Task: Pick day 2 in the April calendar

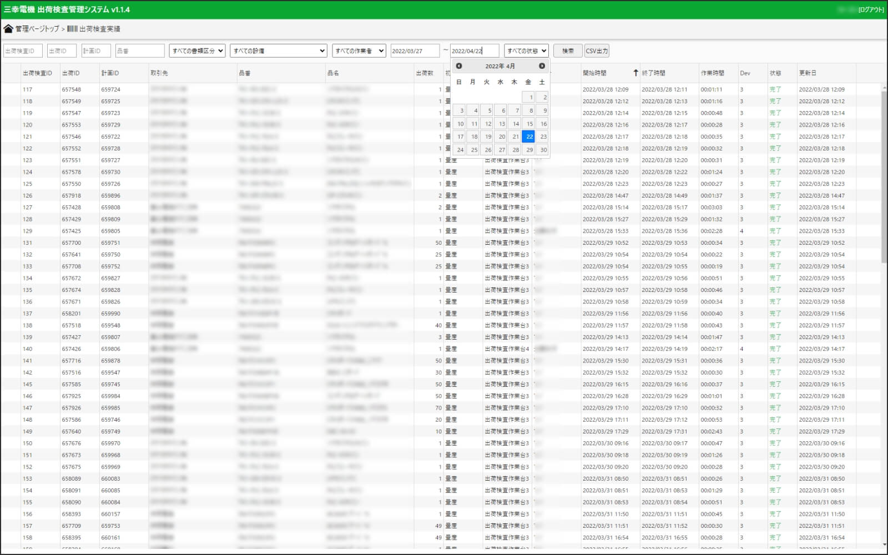Action: point(542,97)
